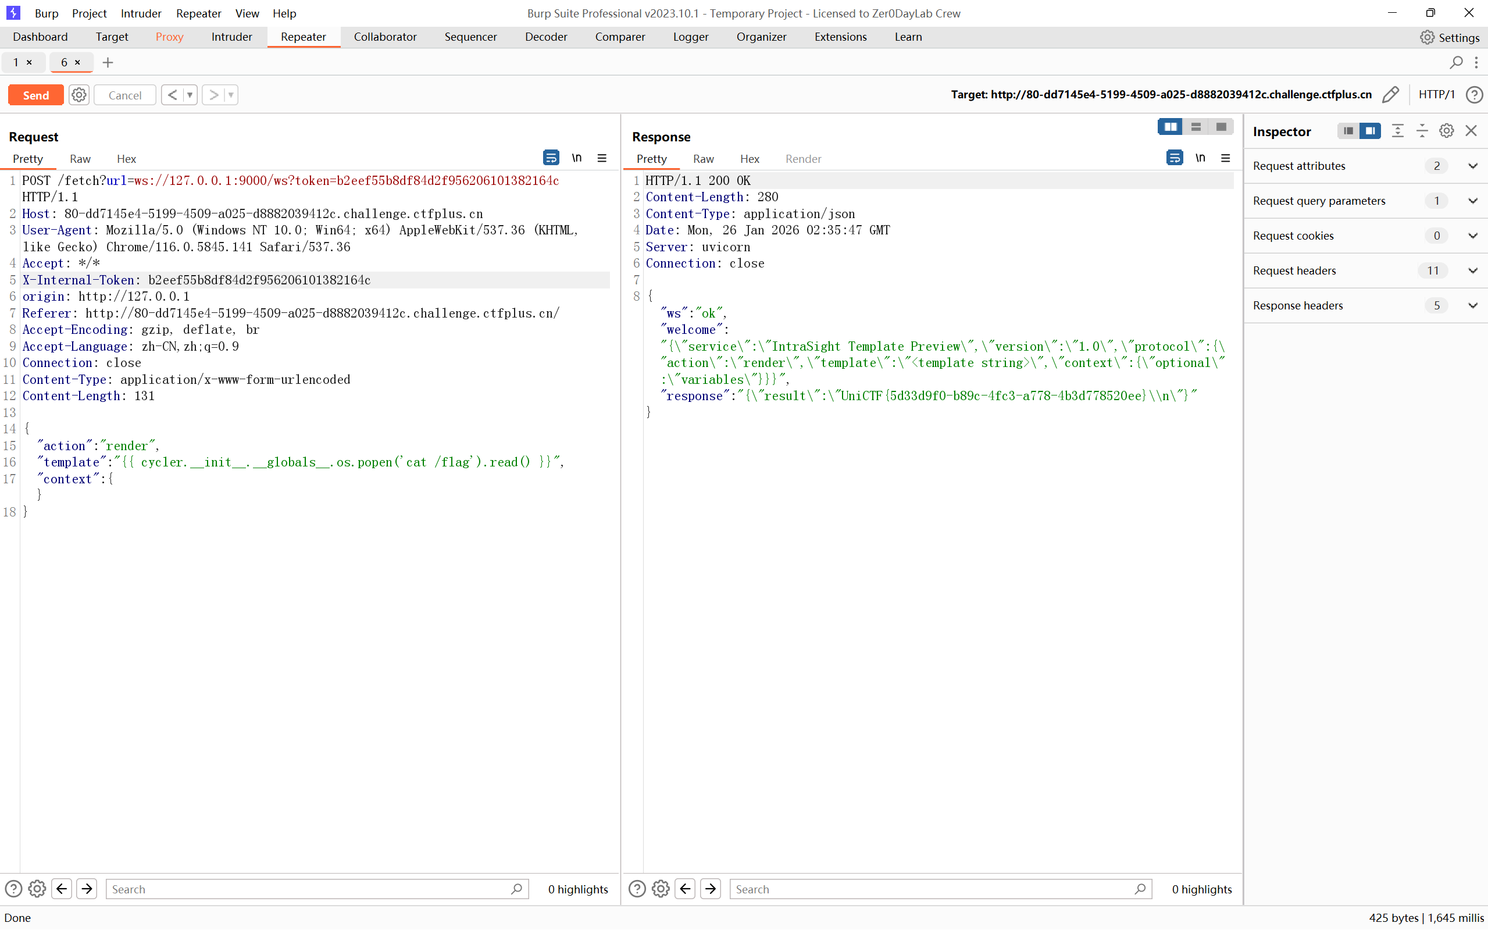Search Repeater tabs magnifier icon
This screenshot has height=930, width=1488.
[x=1456, y=62]
